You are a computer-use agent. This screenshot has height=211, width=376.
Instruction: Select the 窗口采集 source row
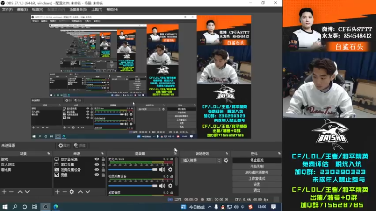point(79,165)
